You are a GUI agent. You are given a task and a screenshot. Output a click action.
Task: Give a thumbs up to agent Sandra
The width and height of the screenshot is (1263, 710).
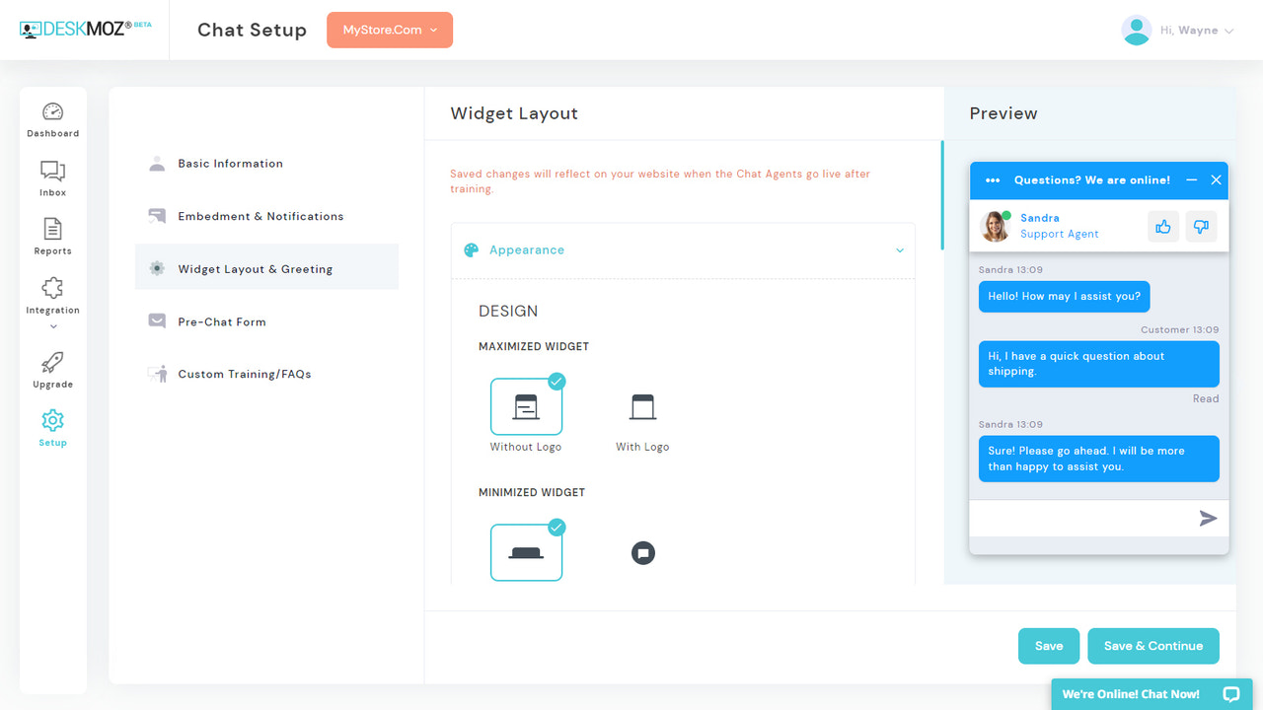pyautogui.click(x=1162, y=226)
